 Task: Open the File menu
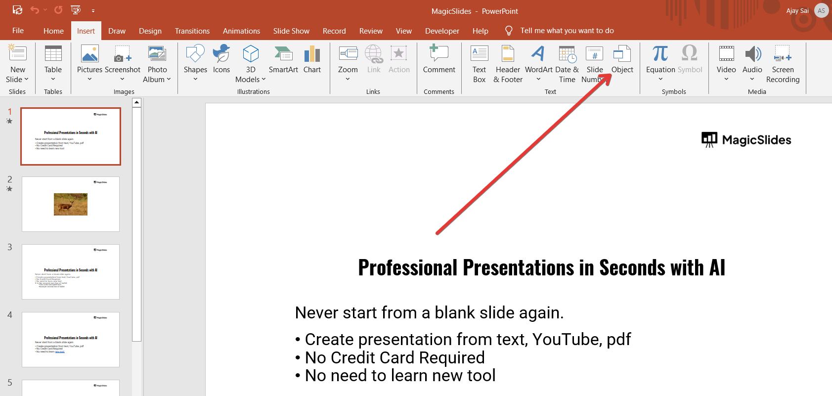tap(18, 31)
